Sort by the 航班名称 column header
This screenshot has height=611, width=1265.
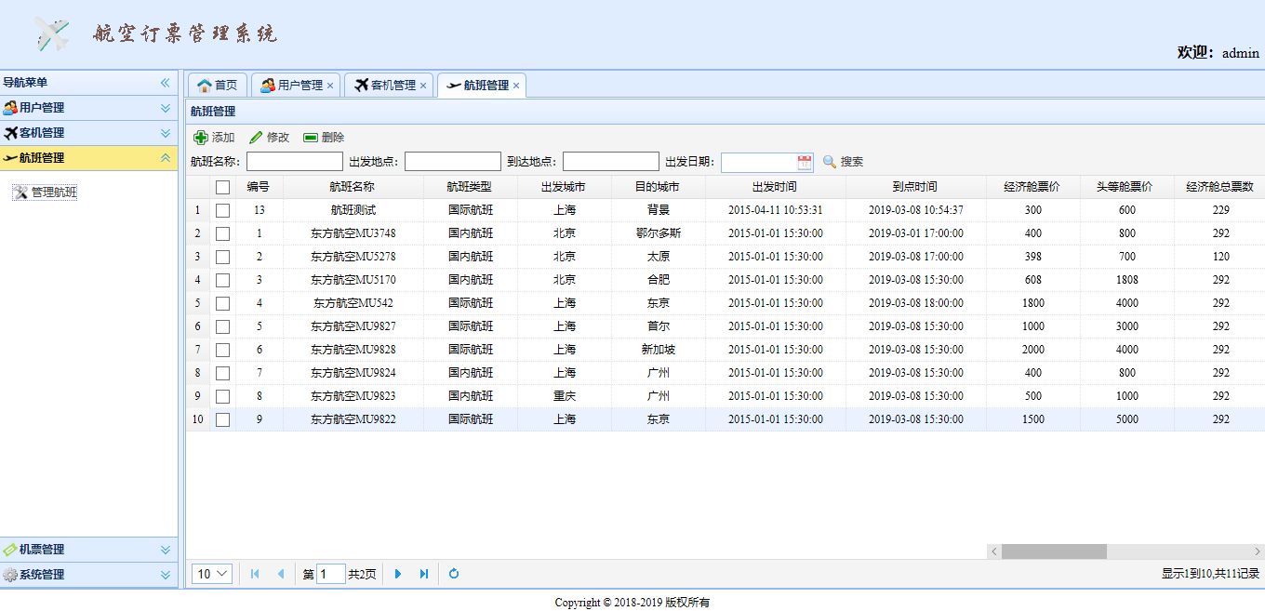pos(353,187)
